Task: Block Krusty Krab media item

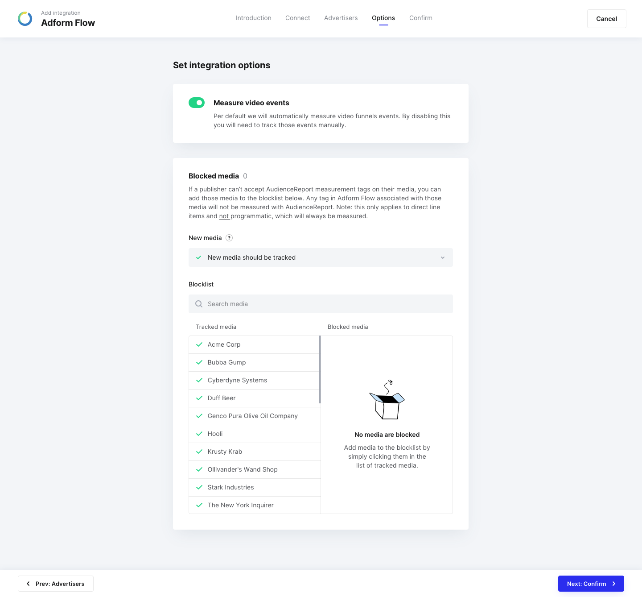Action: (254, 452)
